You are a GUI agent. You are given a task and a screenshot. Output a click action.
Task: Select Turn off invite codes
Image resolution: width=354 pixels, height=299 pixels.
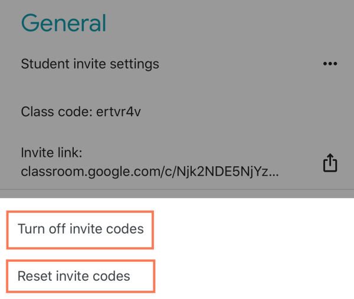click(81, 229)
